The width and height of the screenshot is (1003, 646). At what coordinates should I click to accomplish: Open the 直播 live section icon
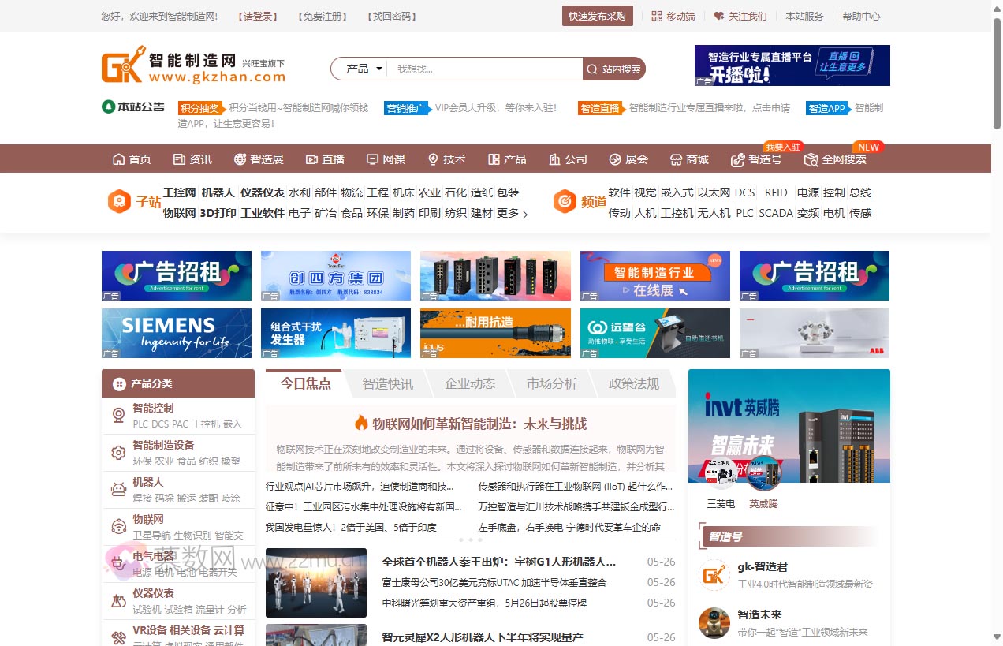pos(311,159)
